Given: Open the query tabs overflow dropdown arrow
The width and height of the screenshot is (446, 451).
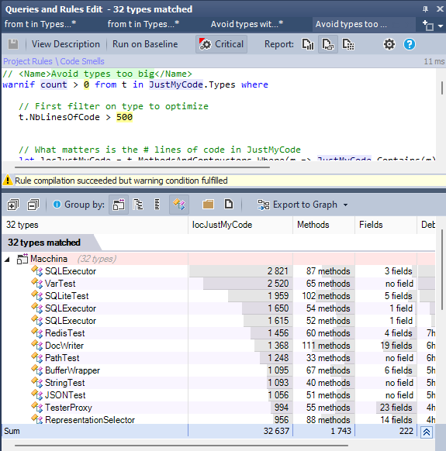Looking at the screenshot, I should click(x=441, y=26).
